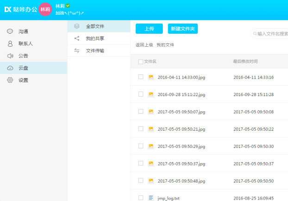
Task: Open file 2016-04-11 14:33:00.jpg
Action: coord(182,77)
